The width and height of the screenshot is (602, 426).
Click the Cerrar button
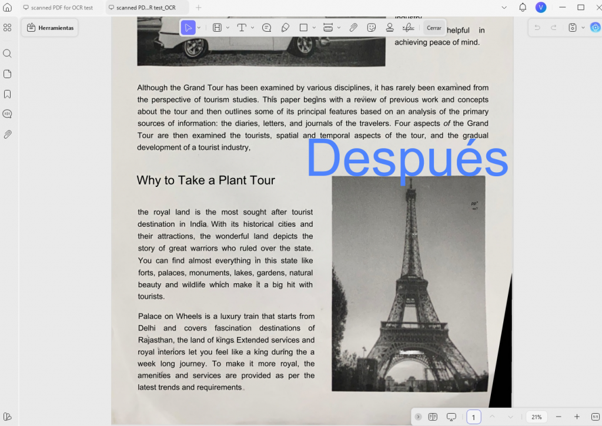(x=434, y=28)
